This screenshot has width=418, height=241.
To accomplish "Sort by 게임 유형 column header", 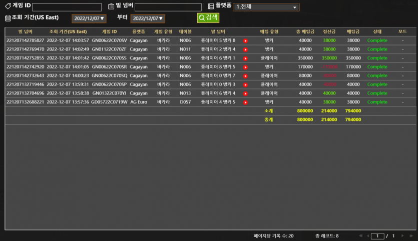I will 163,31.
